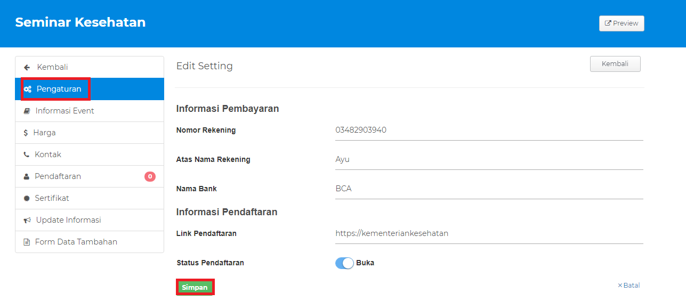This screenshot has height=301, width=686.
Task: Click the Nomor Rekening input field
Action: click(x=489, y=131)
